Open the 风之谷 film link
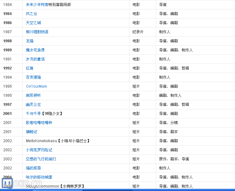This screenshot has height=191, width=235. tap(31, 14)
